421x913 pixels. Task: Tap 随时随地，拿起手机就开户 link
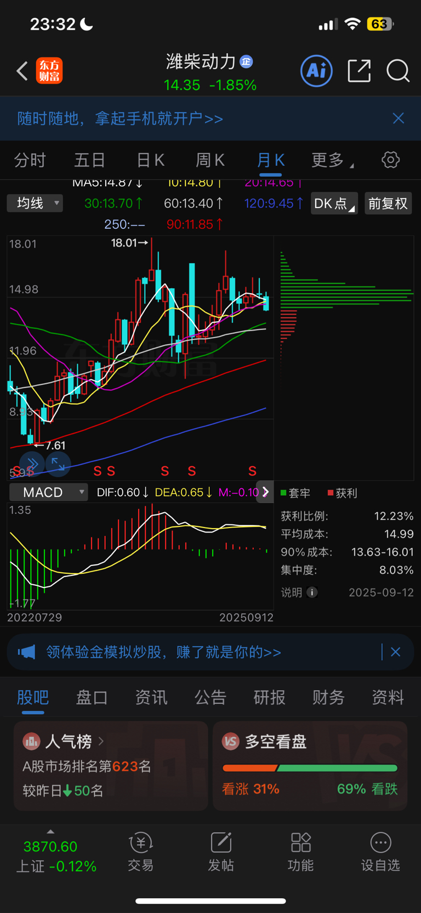click(x=120, y=118)
